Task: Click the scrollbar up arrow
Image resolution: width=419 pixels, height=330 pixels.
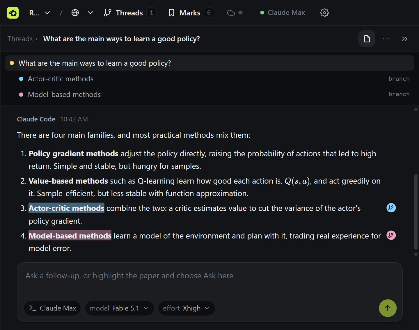Action: pyautogui.click(x=416, y=109)
